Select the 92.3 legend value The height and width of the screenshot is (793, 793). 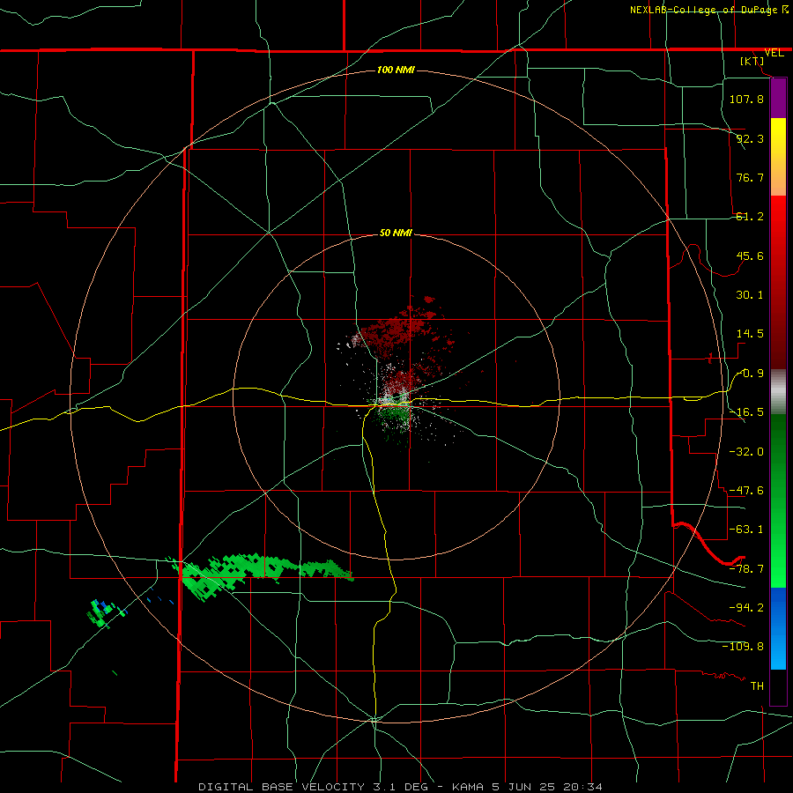tap(750, 138)
